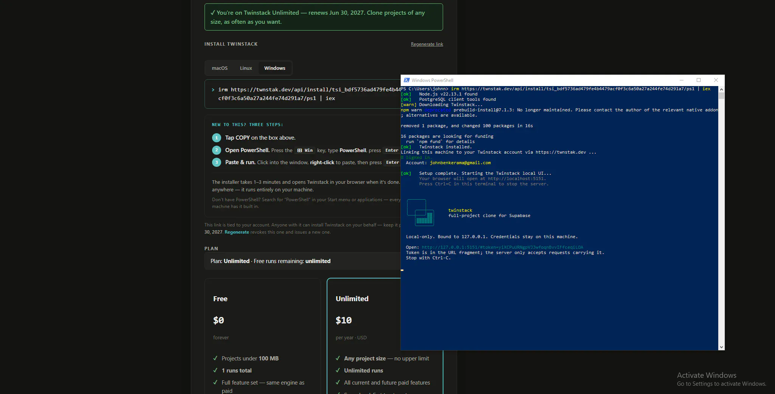Select the Free plan card heading
Screen dimensions: 775x394
(x=220, y=299)
